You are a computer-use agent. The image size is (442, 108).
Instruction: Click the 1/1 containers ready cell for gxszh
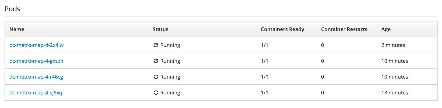coord(265,61)
